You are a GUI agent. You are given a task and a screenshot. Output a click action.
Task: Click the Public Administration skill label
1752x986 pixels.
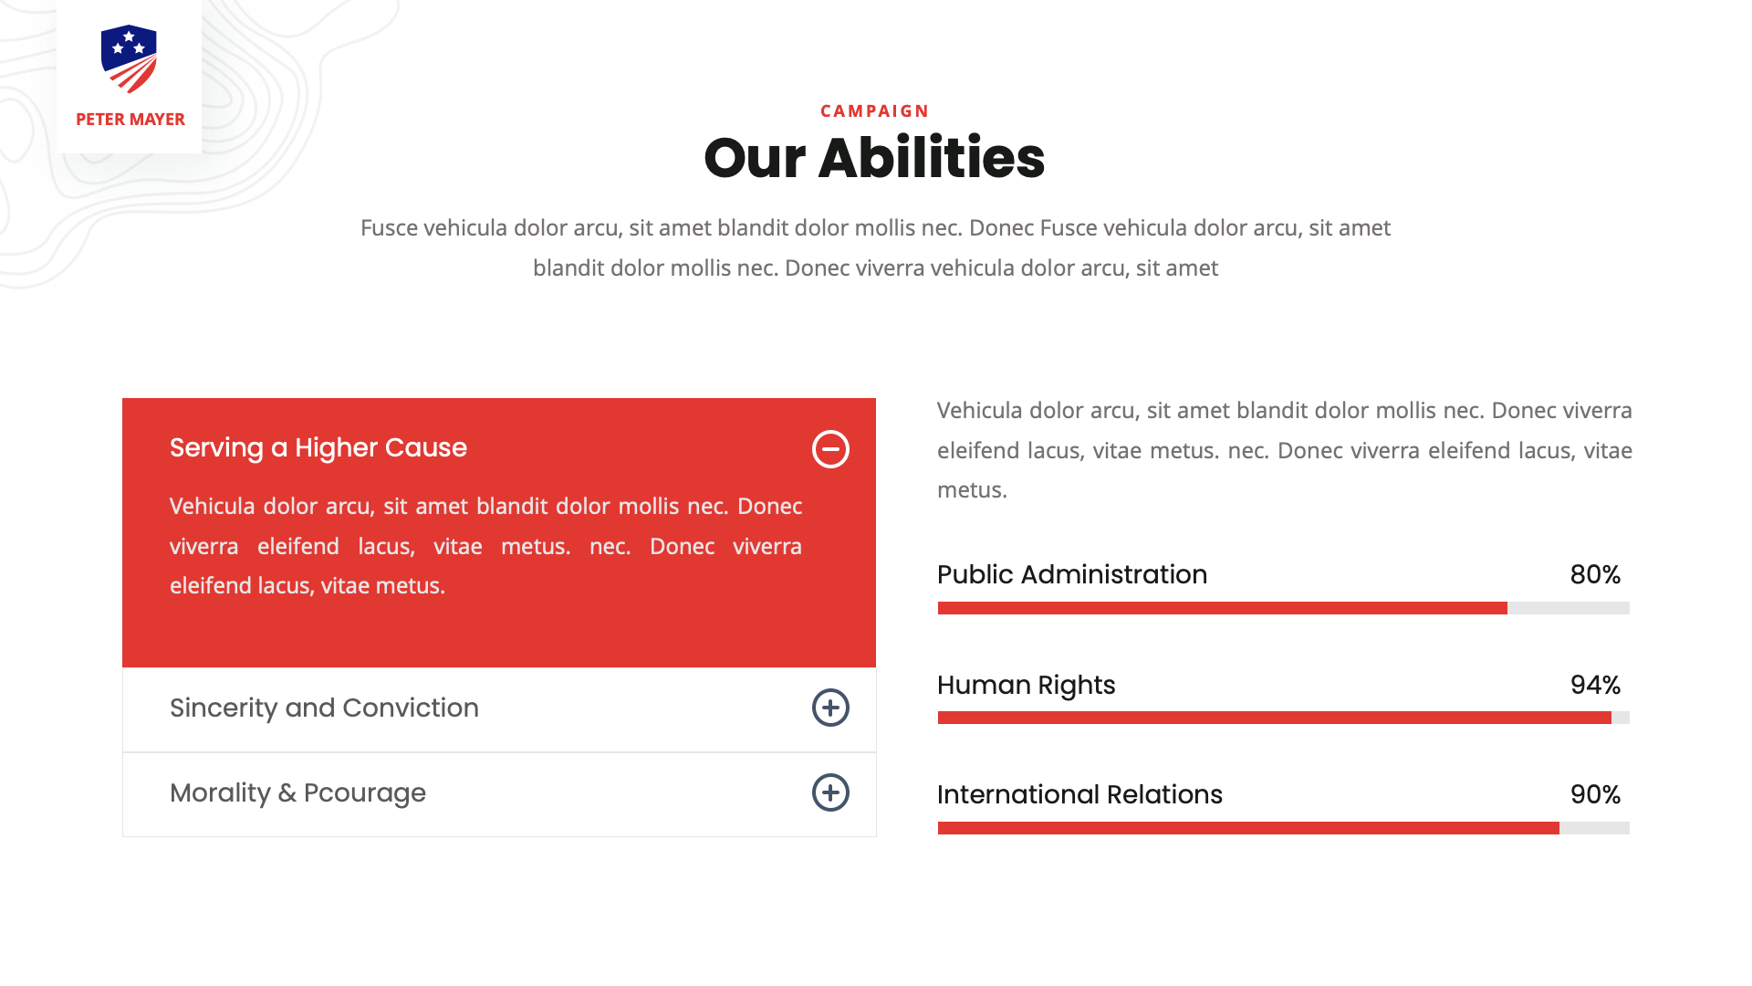[x=1072, y=574]
